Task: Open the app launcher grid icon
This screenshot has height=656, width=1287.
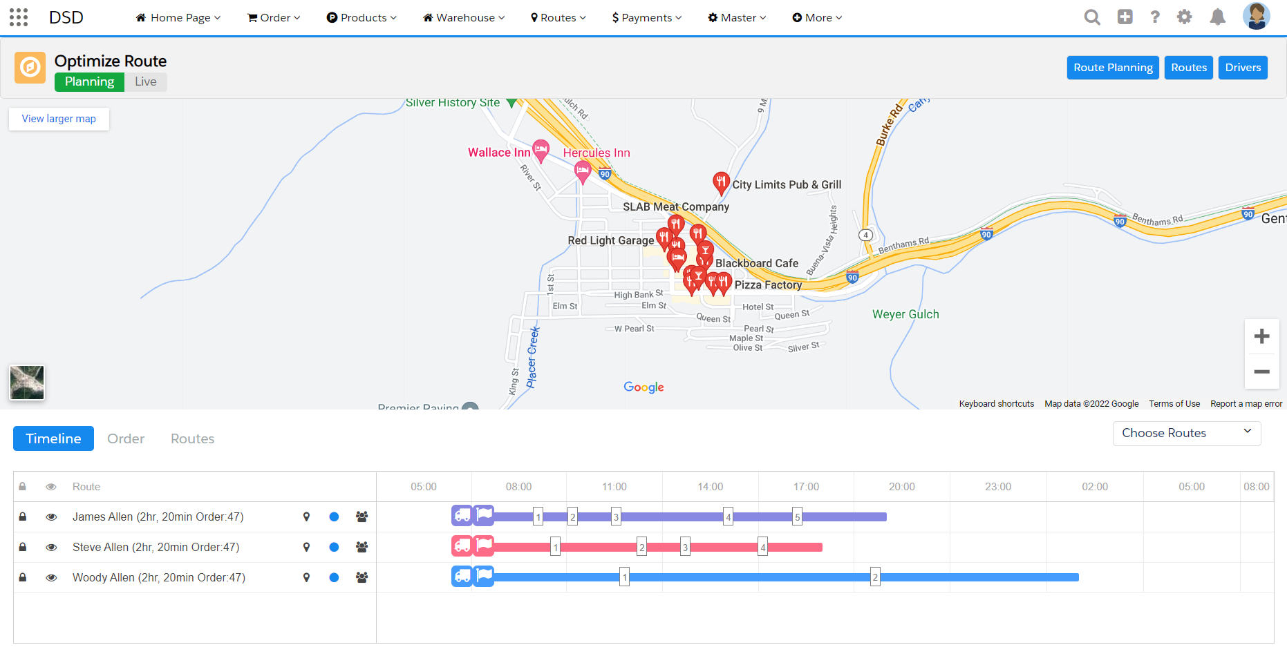Action: point(18,17)
